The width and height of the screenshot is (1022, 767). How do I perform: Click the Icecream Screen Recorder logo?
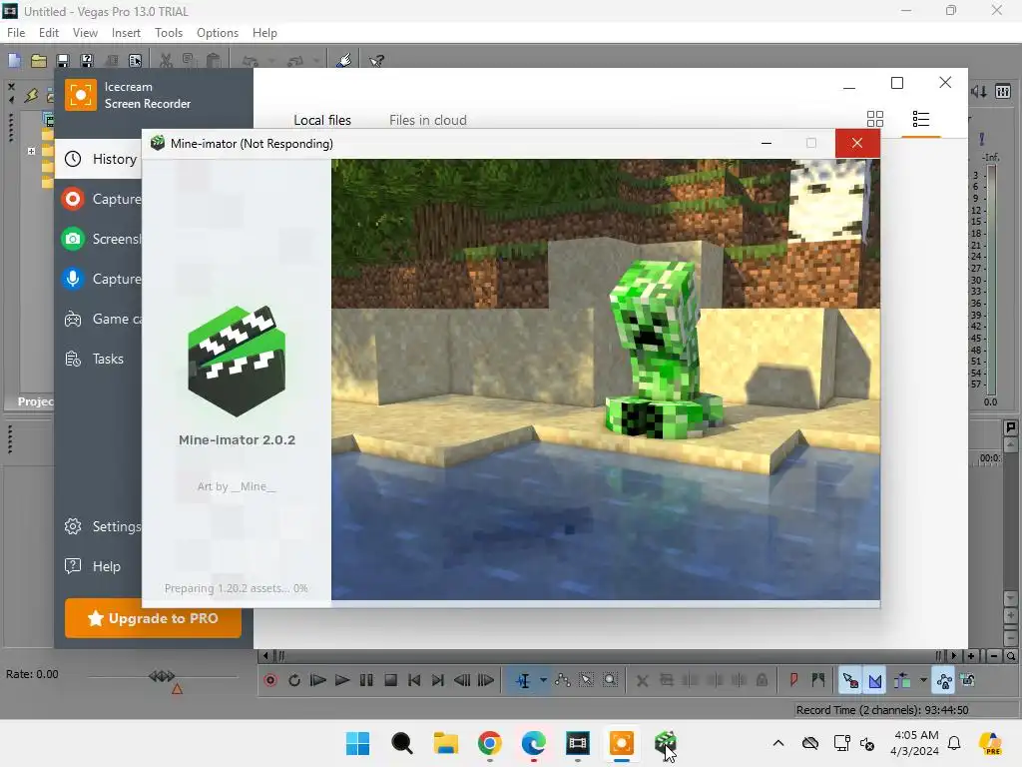[x=81, y=95]
